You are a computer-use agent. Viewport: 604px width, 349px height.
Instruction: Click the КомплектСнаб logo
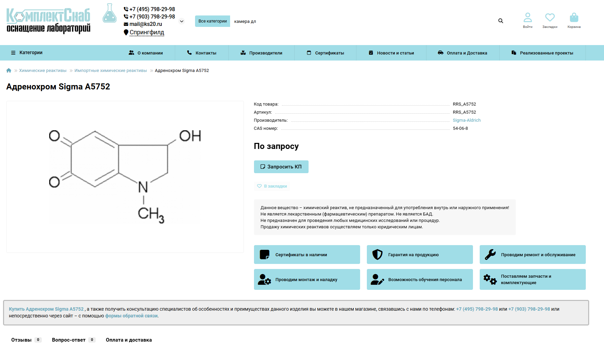click(49, 21)
